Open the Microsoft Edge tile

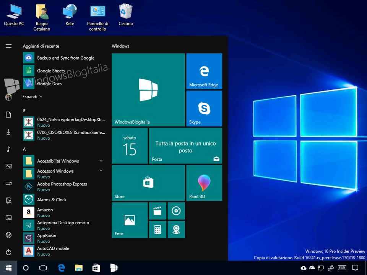tap(204, 71)
